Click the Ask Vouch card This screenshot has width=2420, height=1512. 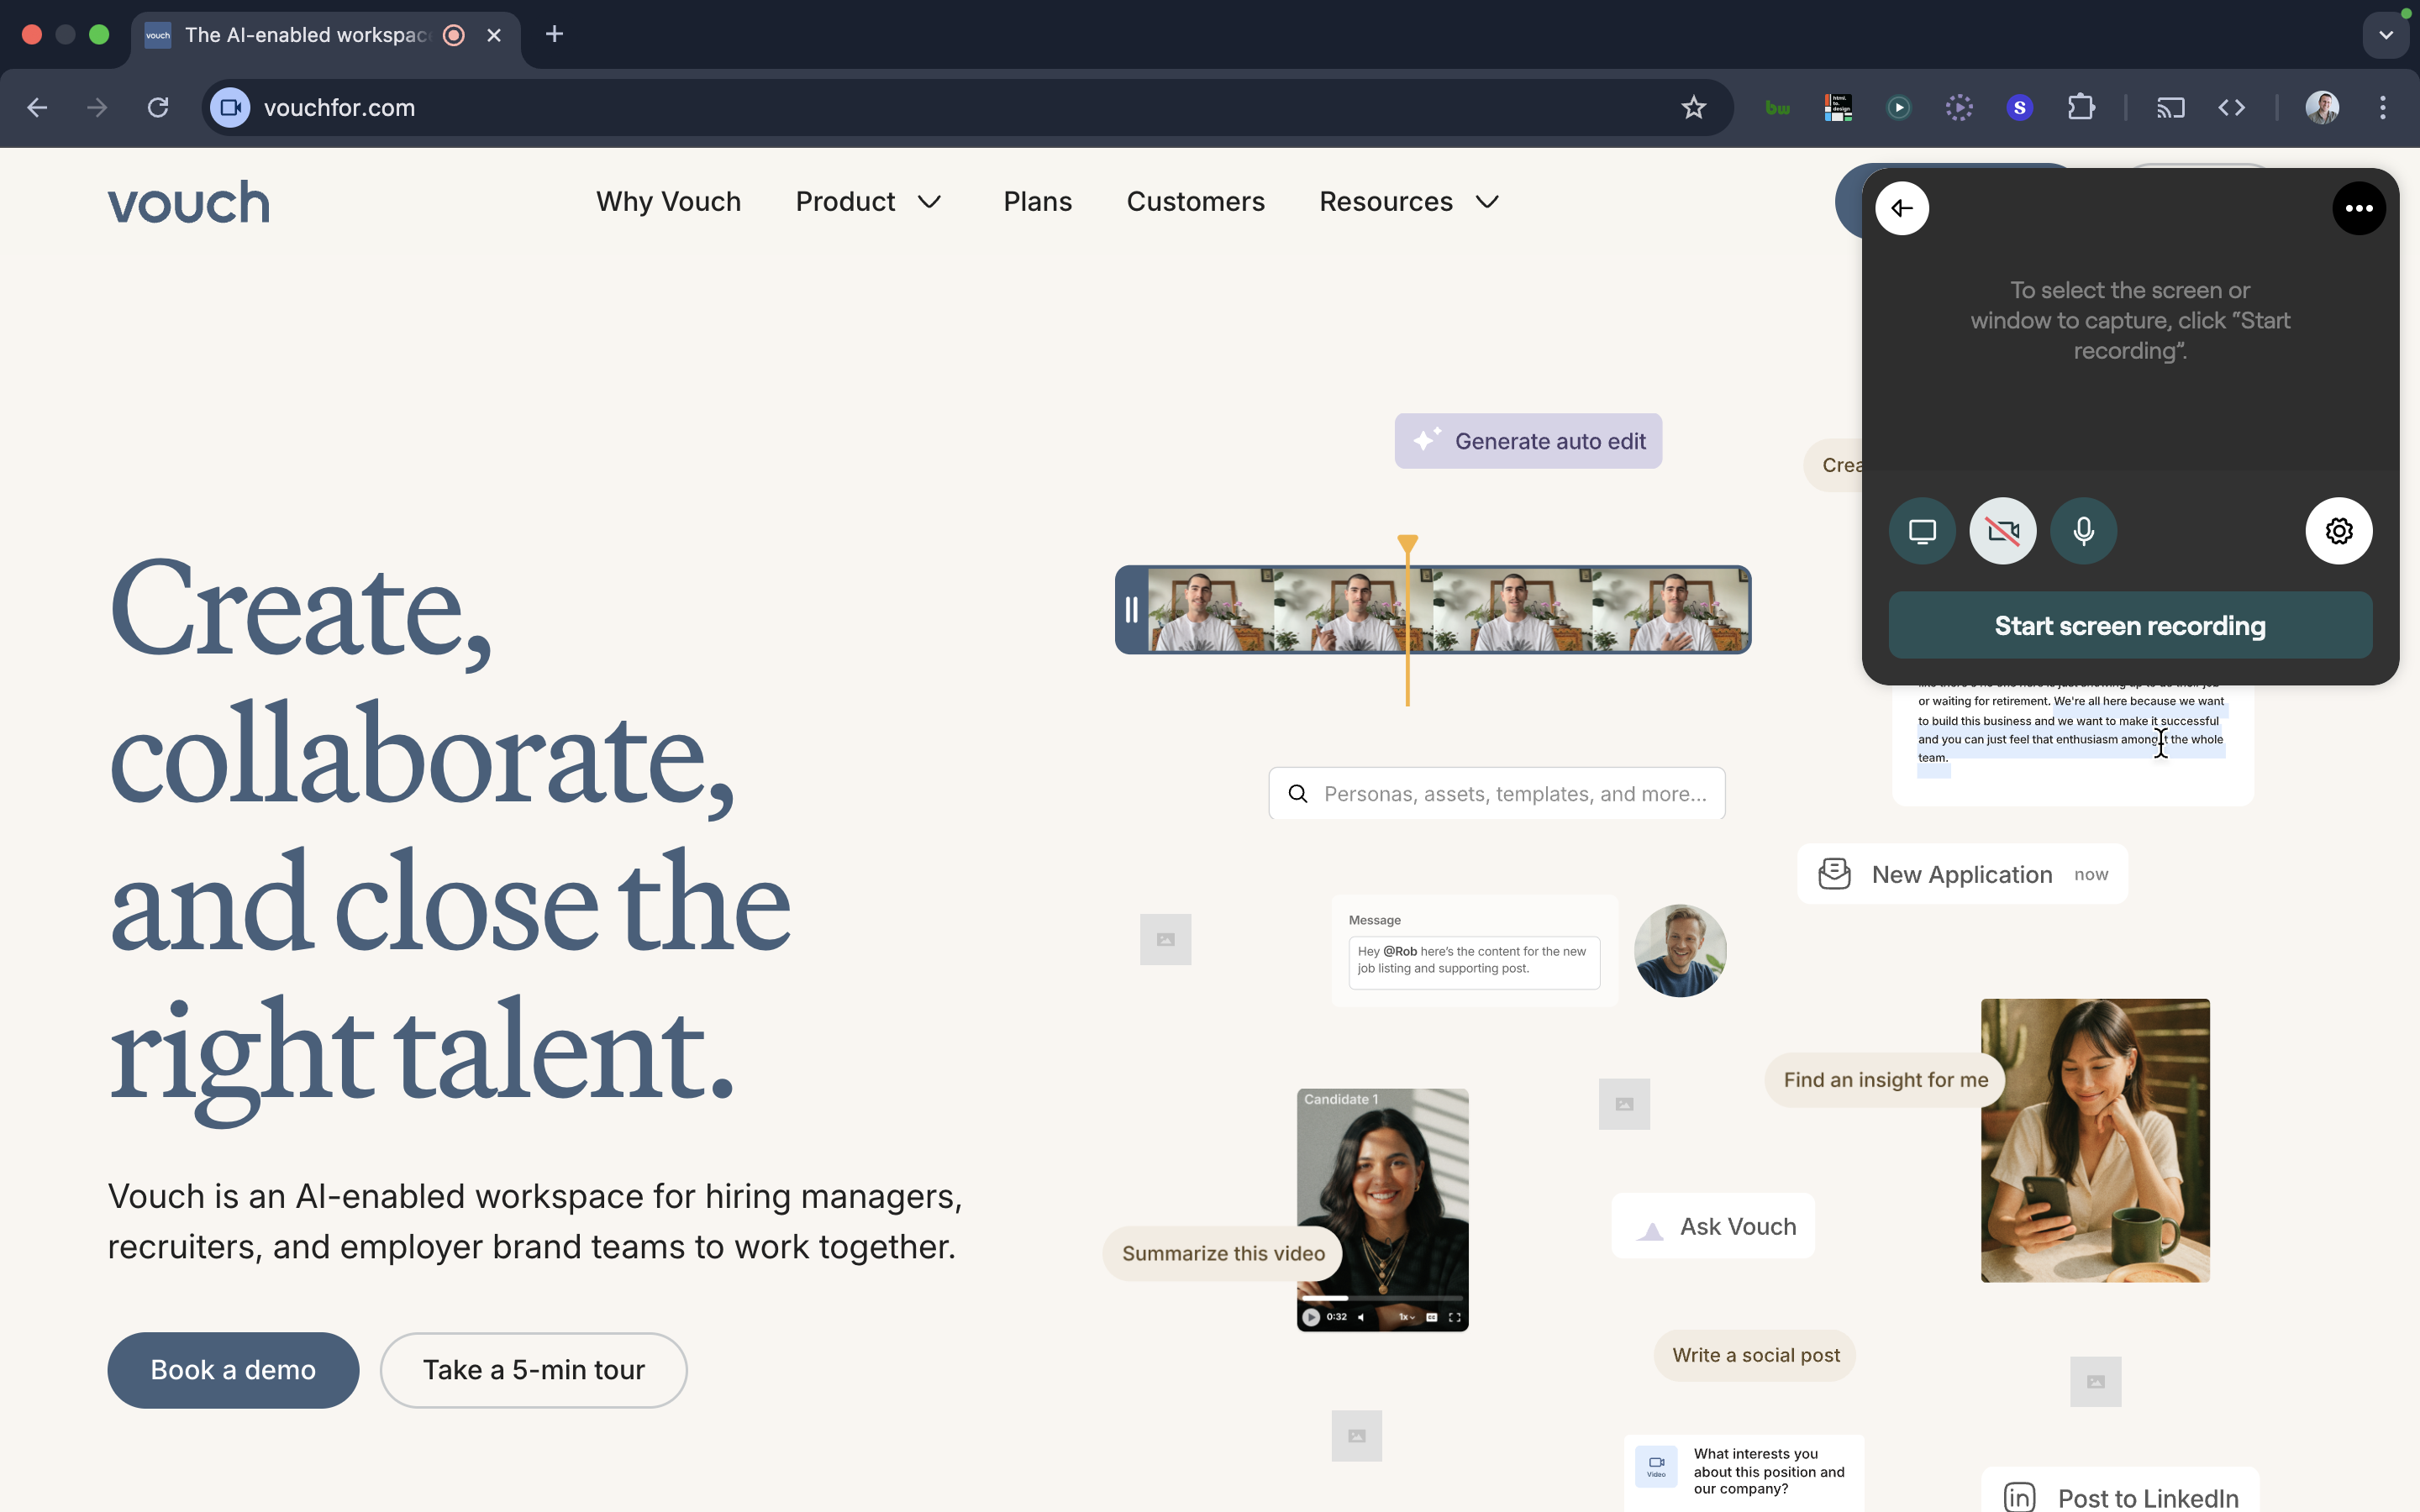1713,1226
